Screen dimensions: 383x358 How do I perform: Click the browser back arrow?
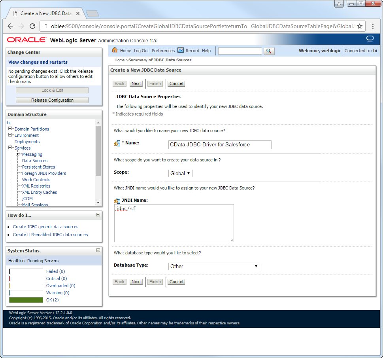pos(10,27)
